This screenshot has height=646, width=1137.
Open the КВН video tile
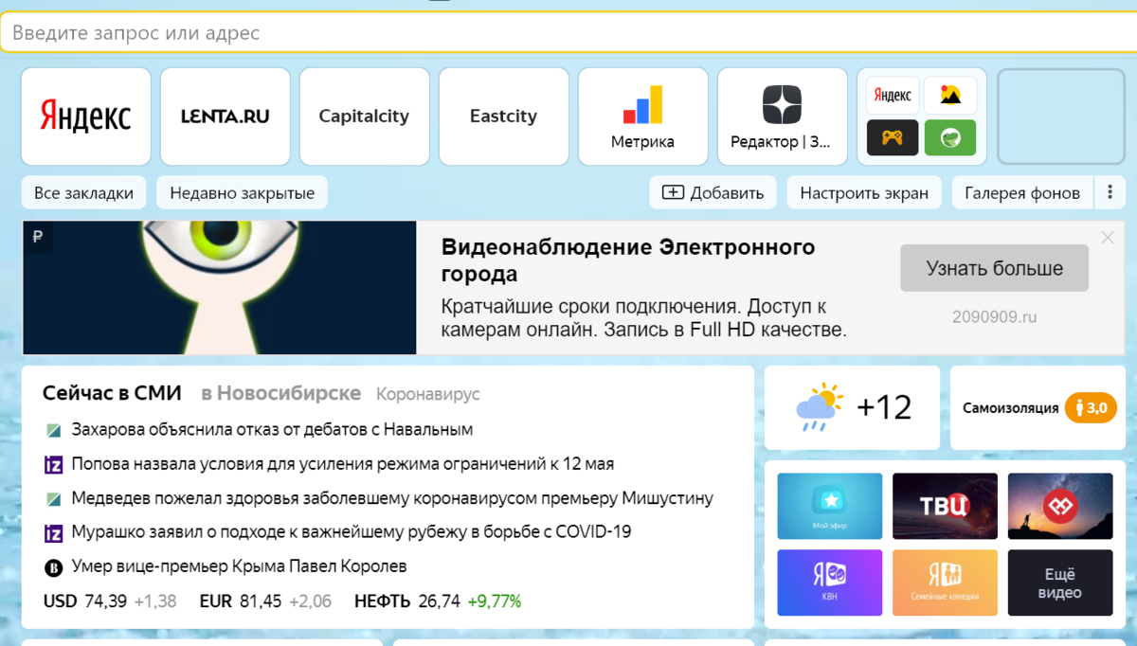[x=829, y=583]
